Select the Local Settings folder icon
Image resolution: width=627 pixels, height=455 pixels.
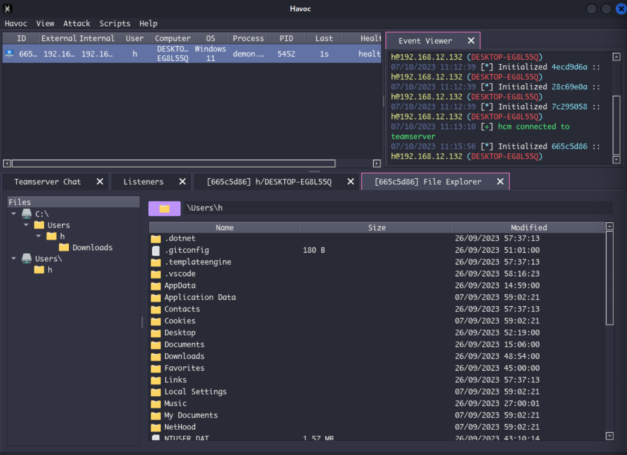click(156, 392)
